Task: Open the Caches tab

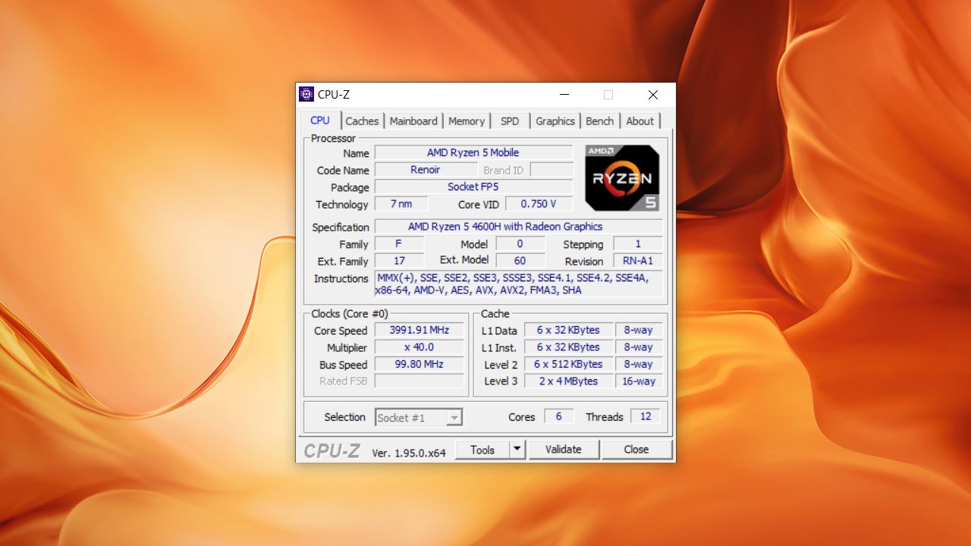Action: coord(362,121)
